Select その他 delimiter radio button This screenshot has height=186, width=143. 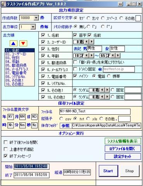[121, 18]
